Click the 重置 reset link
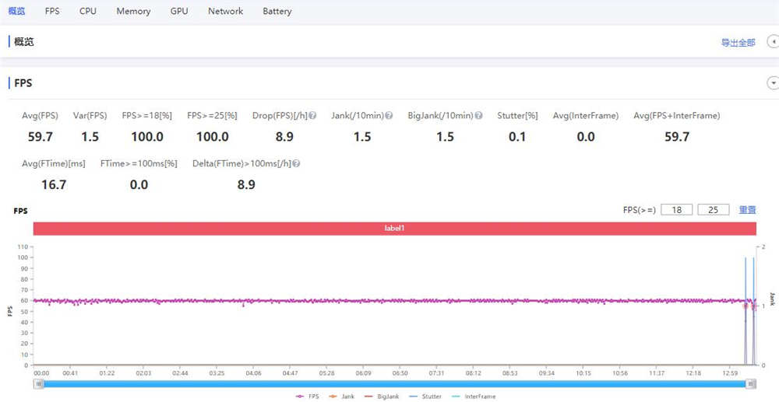 pyautogui.click(x=748, y=210)
